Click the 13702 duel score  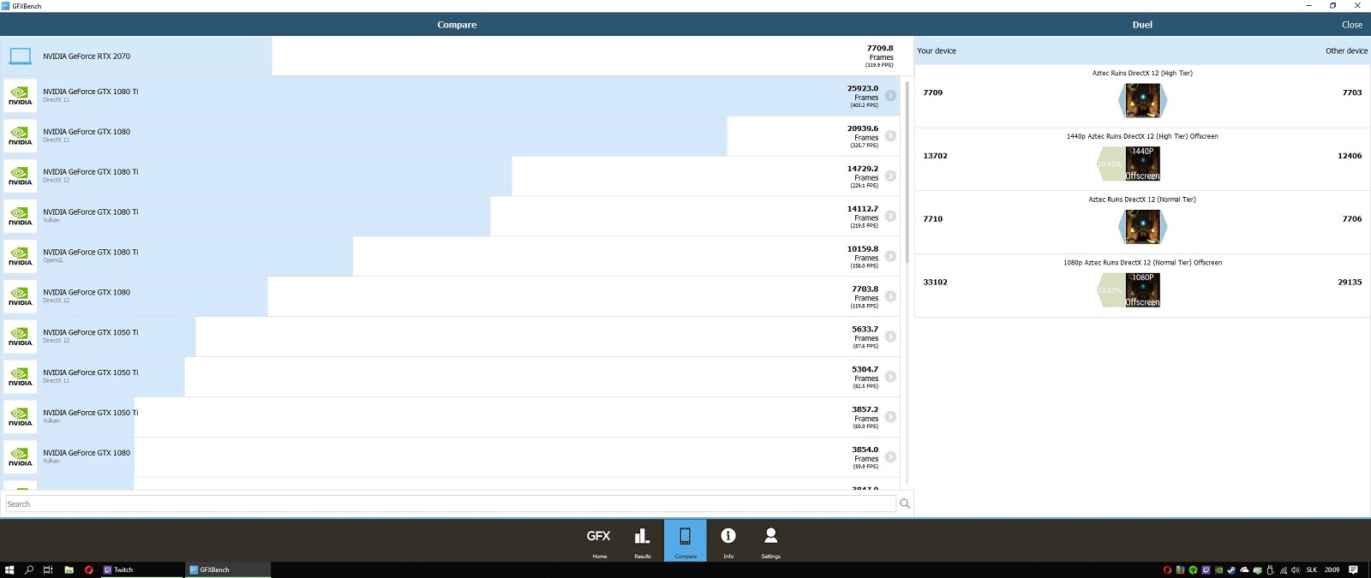[935, 156]
